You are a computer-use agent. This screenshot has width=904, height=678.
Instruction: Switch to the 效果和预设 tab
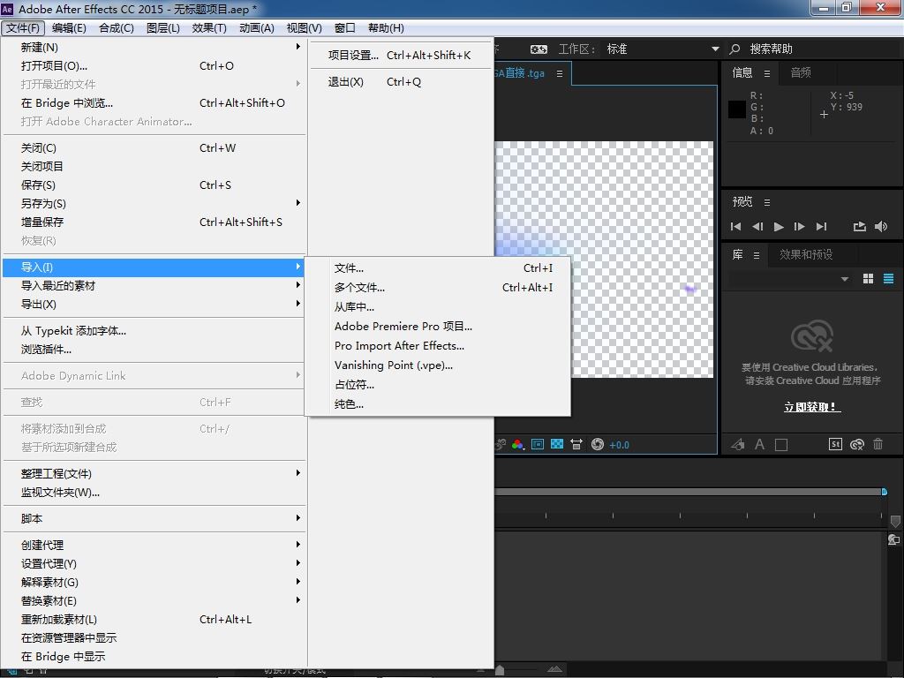[806, 255]
